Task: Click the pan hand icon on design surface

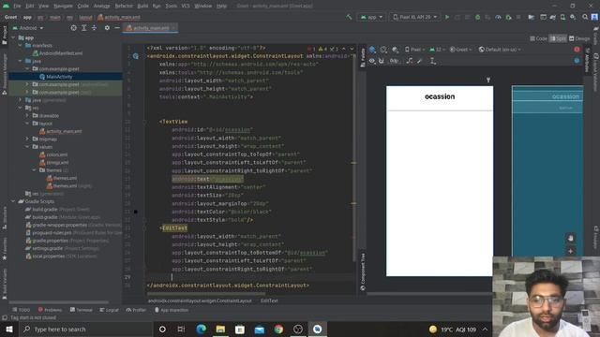Action: point(570,239)
